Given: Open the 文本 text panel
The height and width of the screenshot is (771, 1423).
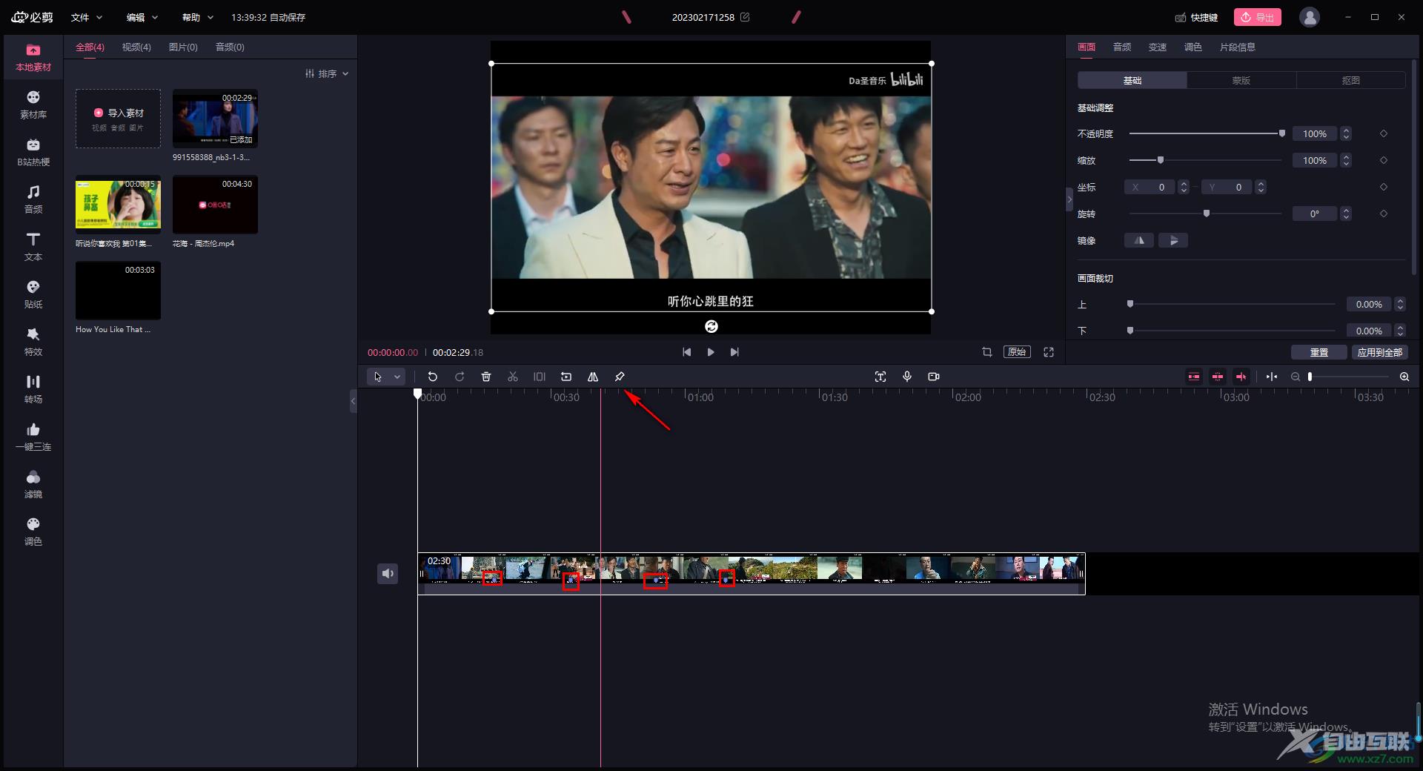Looking at the screenshot, I should [x=33, y=248].
